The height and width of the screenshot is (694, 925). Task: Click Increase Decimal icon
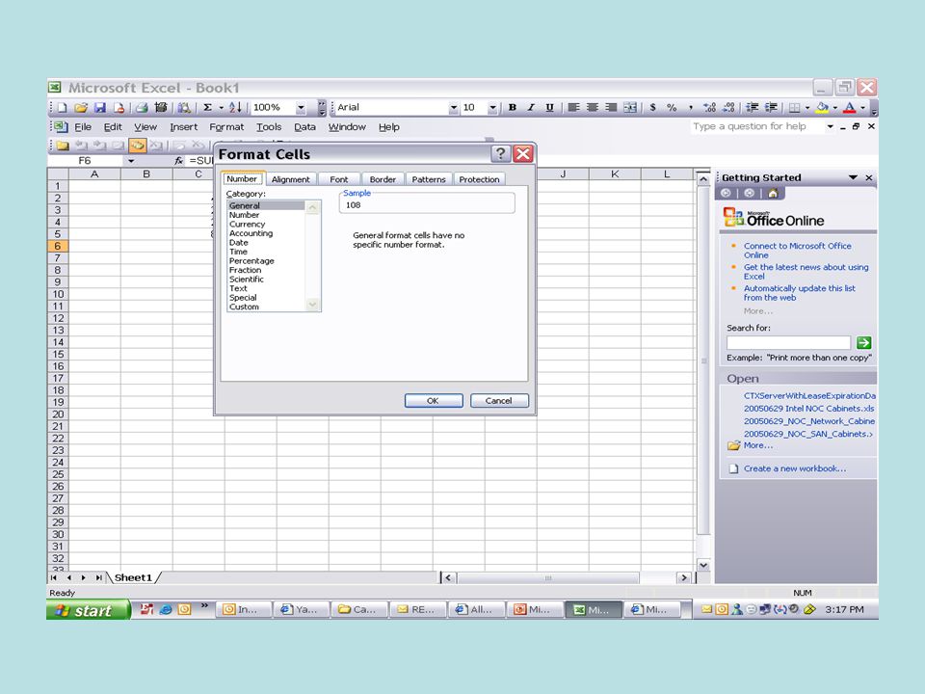pos(710,107)
